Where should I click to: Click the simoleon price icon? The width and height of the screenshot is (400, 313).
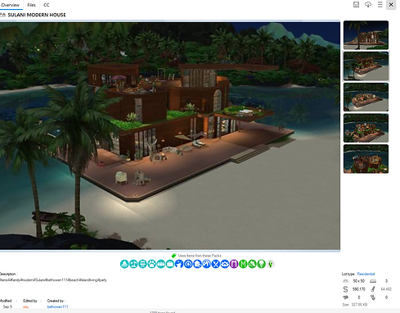click(345, 289)
